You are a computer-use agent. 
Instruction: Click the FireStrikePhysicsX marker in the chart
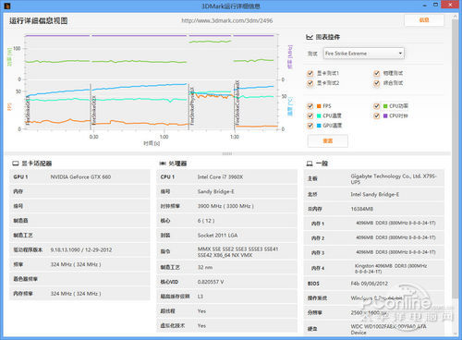tap(192, 106)
